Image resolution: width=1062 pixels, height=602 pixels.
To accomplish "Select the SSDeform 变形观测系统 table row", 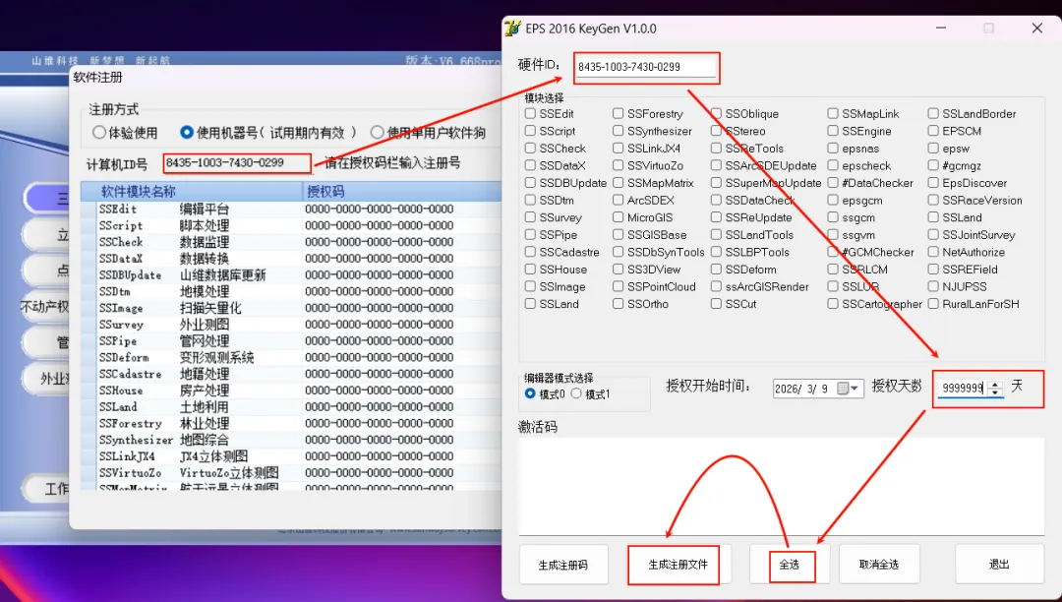I will click(x=291, y=357).
